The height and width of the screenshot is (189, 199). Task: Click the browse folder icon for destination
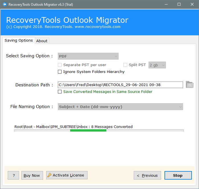tap(190, 85)
